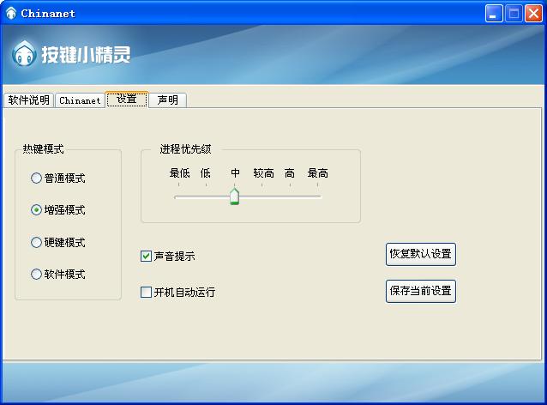Switch to the Chinanet tab
The width and height of the screenshot is (547, 405).
(x=80, y=100)
